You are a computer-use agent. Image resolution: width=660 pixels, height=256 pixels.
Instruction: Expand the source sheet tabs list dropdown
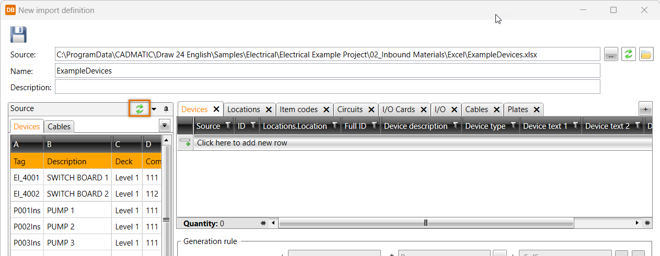coord(165,126)
